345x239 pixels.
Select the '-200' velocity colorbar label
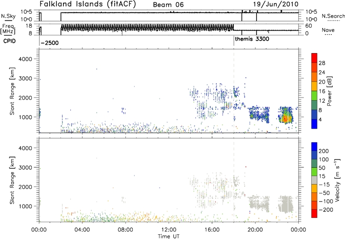click(326, 210)
